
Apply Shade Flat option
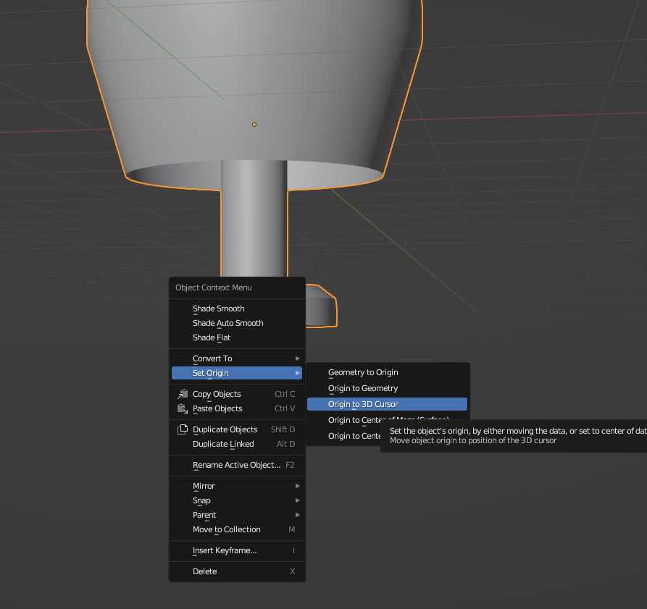pos(237,337)
